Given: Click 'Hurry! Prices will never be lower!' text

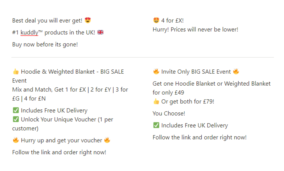Looking at the screenshot, I should (x=195, y=29).
